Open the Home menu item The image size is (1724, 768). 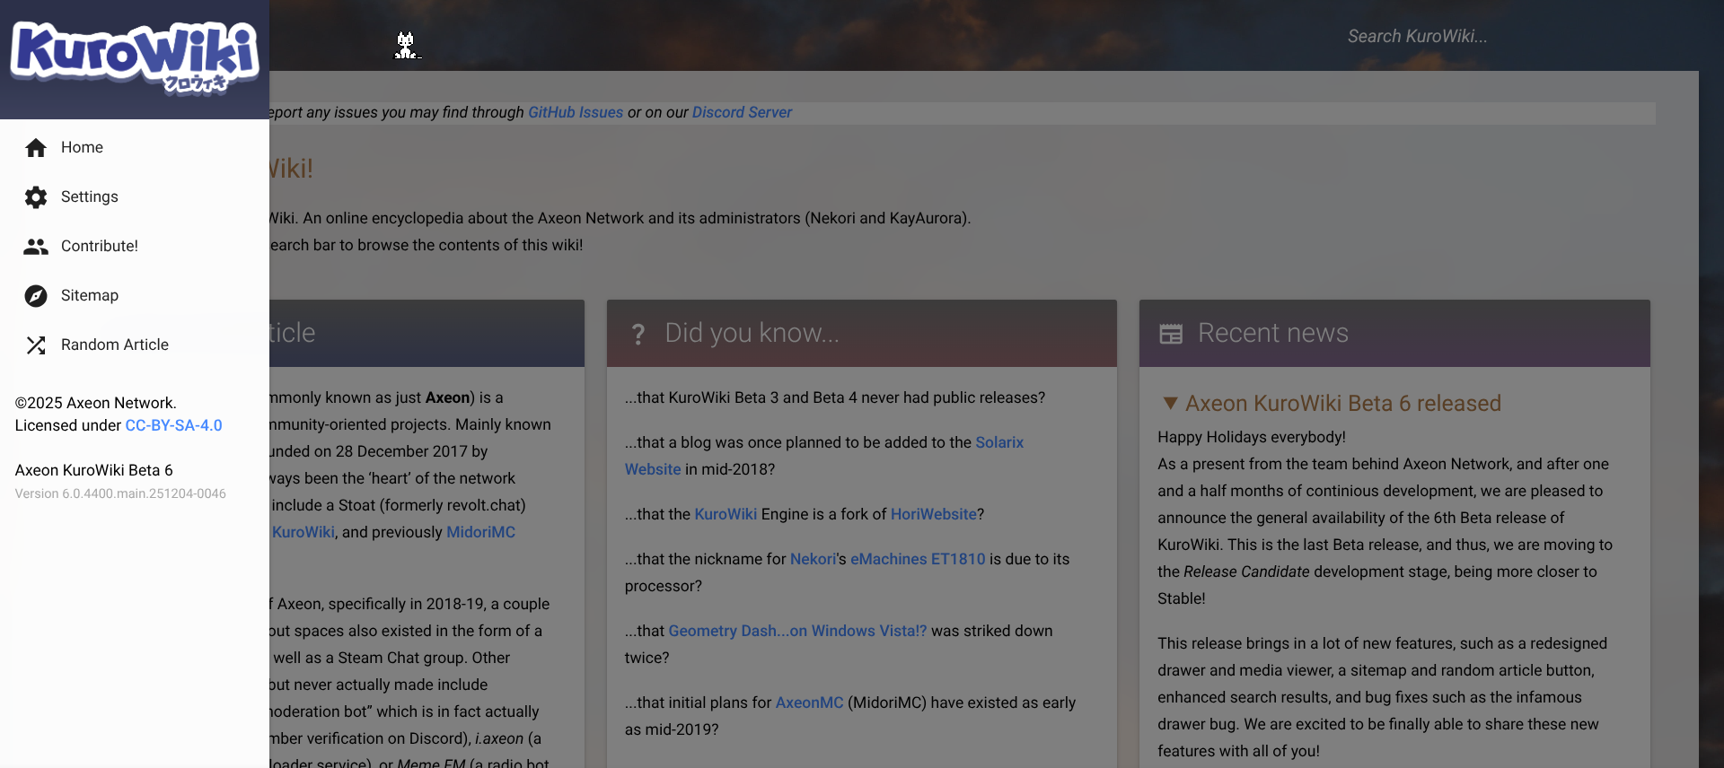coord(135,147)
